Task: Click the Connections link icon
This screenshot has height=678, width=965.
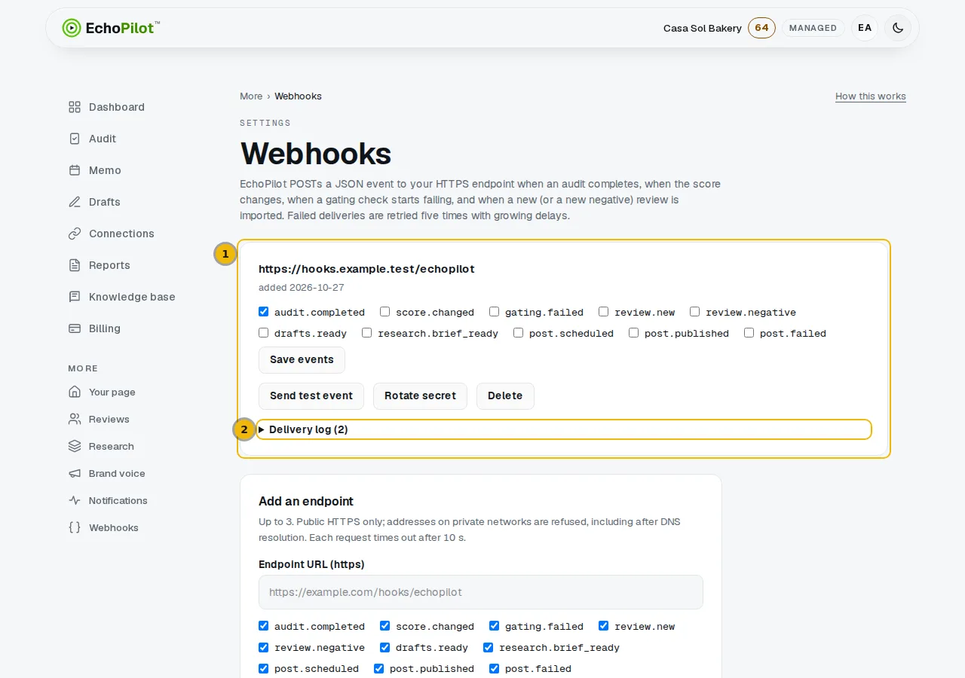Action: [x=75, y=234]
